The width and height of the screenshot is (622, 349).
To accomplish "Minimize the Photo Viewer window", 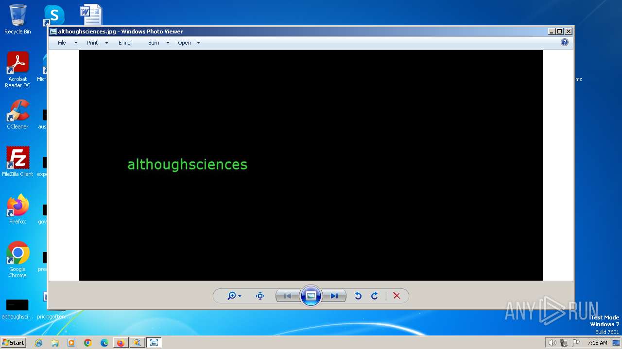I will point(552,32).
